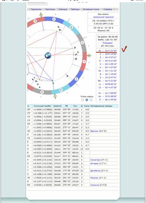This screenshot has height=203, width=146.
Task: Click the 339°32' cell
Action: click(66, 174)
